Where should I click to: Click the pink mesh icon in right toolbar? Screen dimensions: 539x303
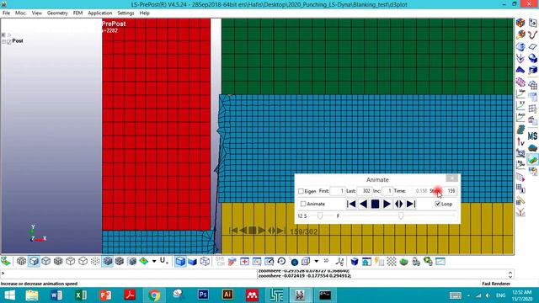520,82
